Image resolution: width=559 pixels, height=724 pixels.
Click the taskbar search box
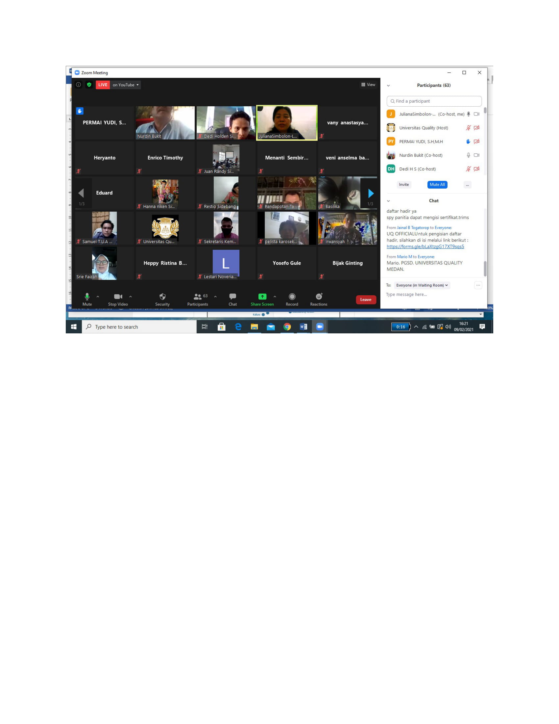tap(139, 327)
